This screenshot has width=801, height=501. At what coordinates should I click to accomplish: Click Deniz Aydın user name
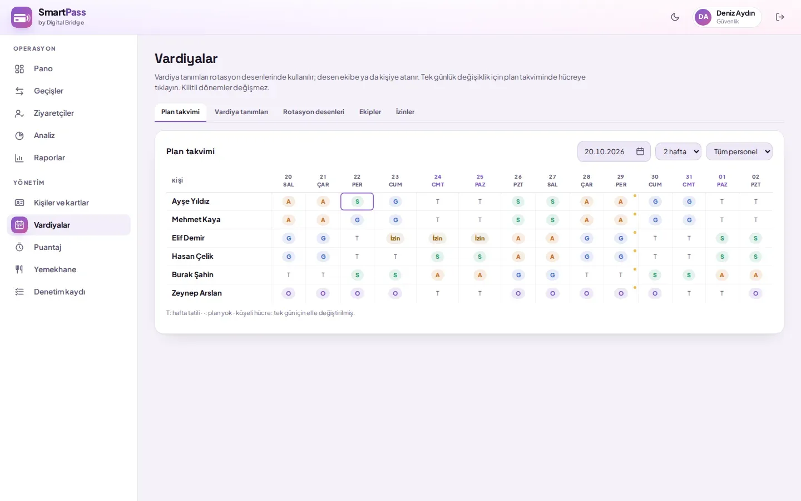(x=735, y=13)
